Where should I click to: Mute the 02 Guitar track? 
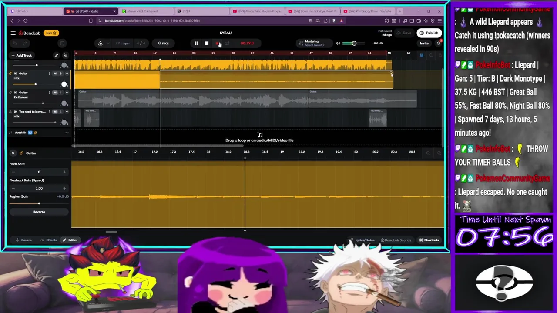(55, 73)
